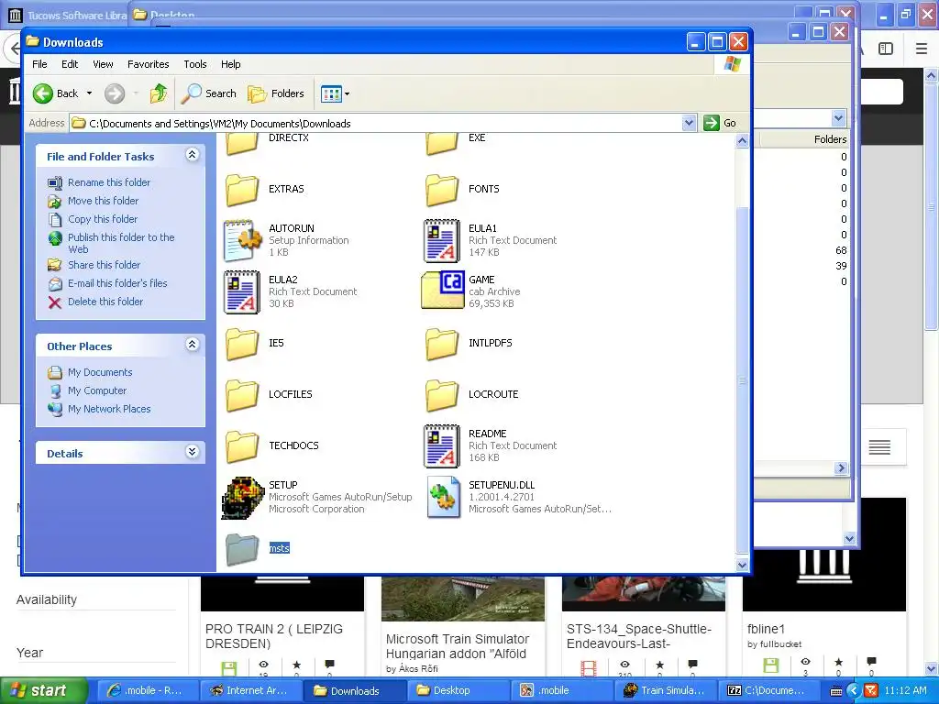The width and height of the screenshot is (939, 704).
Task: Open the Tools menu
Action: [195, 64]
